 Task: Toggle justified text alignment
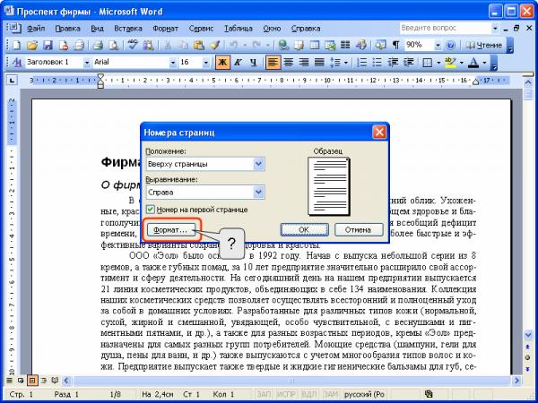(x=319, y=63)
